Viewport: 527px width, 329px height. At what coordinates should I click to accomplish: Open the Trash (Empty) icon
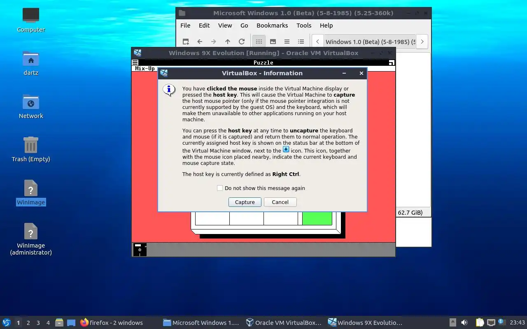(31, 149)
